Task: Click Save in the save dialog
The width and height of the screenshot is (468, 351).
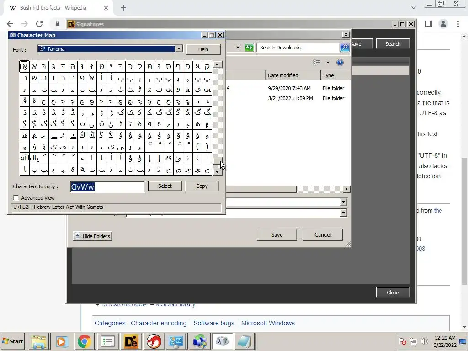Action: pos(277,235)
